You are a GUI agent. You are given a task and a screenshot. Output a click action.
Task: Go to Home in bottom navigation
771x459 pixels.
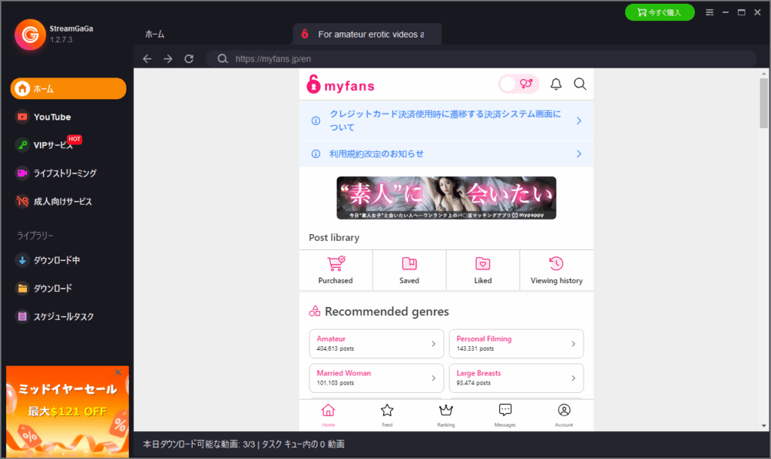(x=328, y=415)
